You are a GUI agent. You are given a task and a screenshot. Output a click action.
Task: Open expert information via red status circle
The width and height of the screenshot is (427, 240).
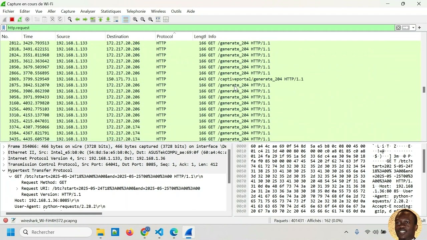pyautogui.click(x=6, y=221)
